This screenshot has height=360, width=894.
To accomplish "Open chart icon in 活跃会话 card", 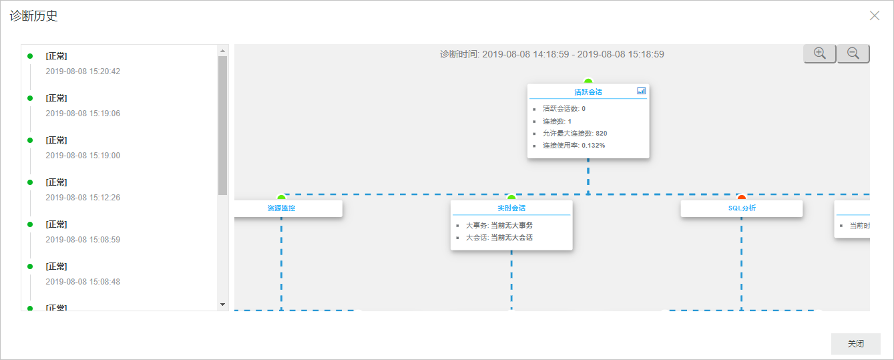I will [x=641, y=91].
